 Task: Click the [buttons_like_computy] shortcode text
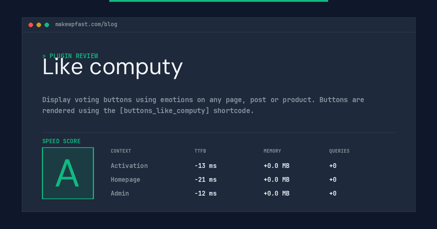165,111
